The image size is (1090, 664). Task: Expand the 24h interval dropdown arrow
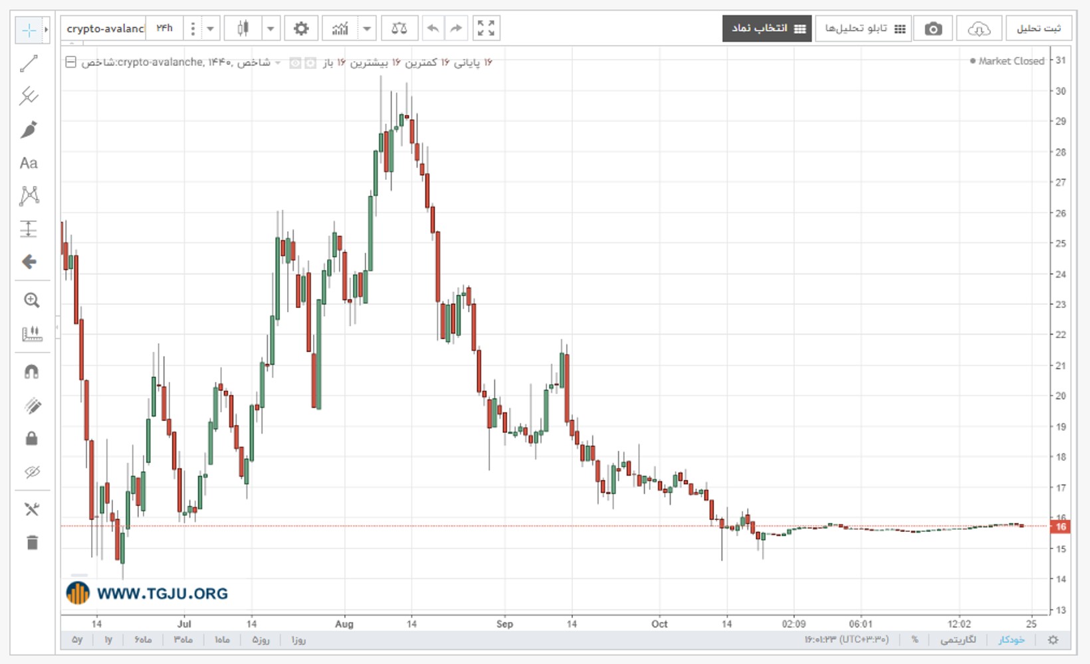210,29
